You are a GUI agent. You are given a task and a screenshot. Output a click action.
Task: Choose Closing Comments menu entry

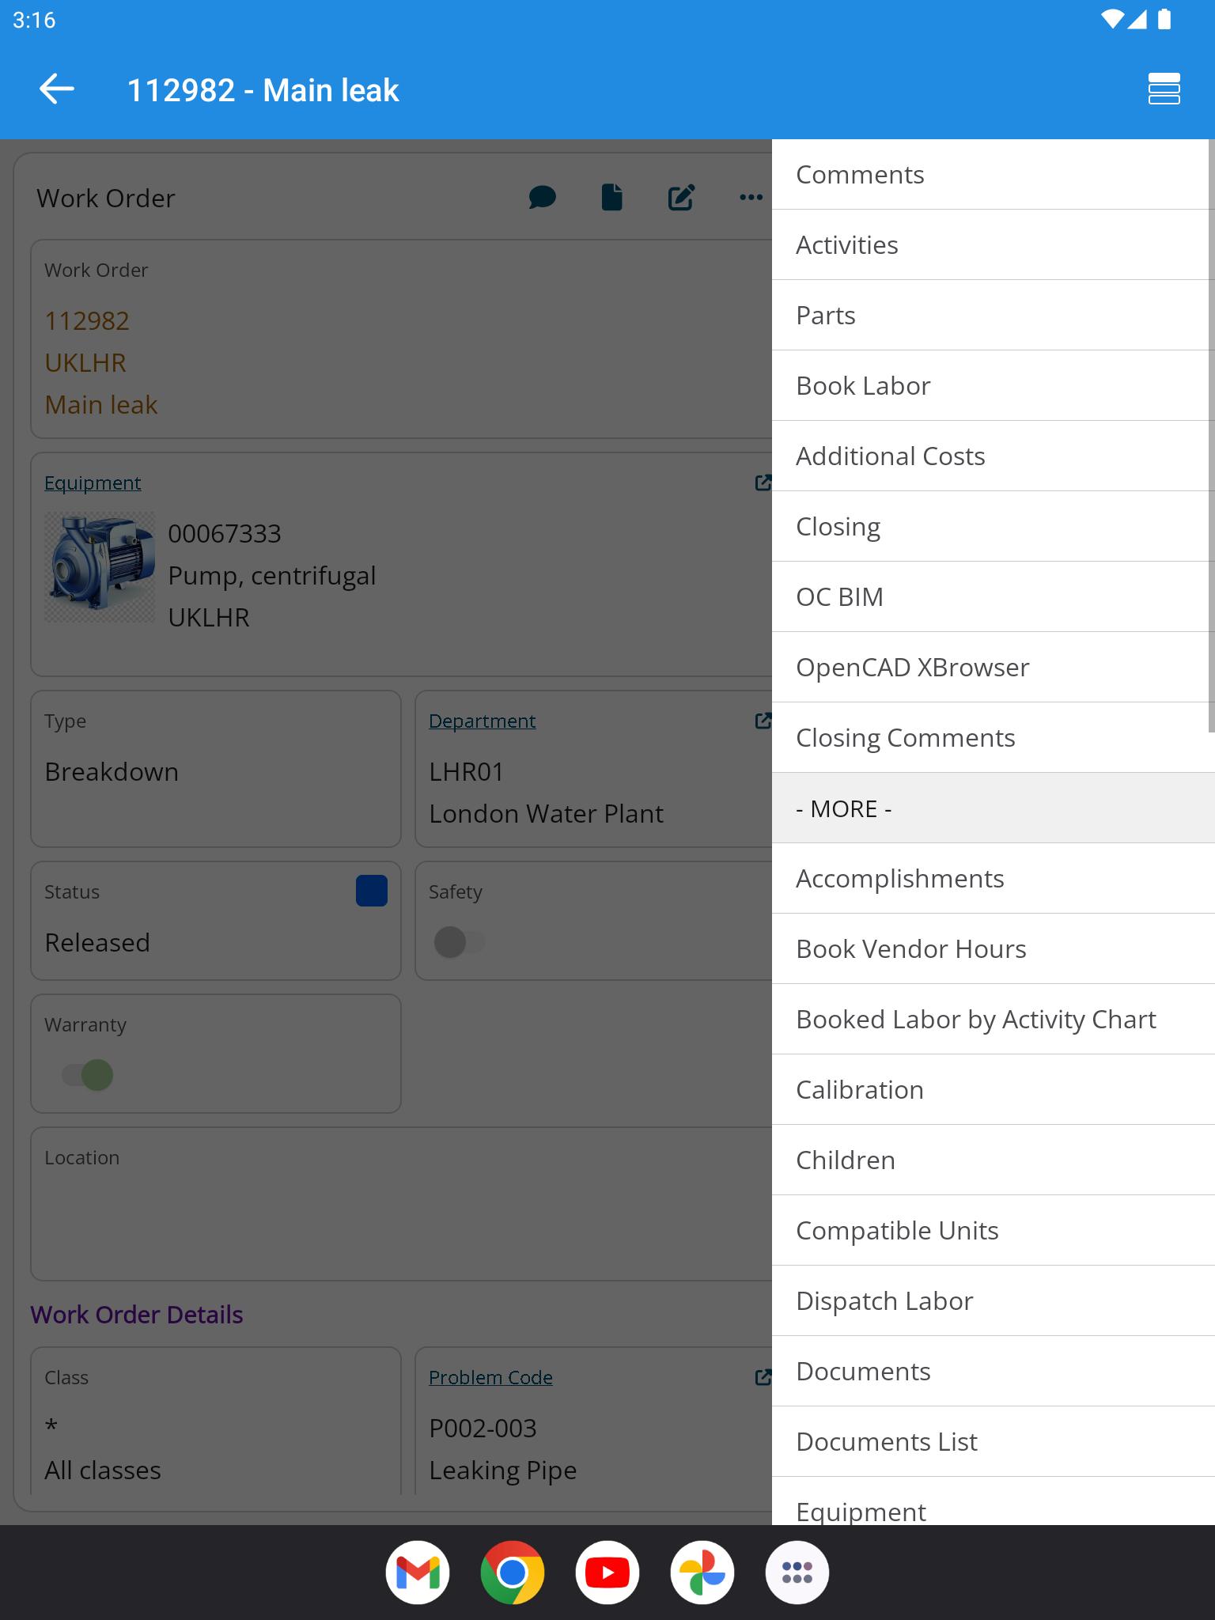(994, 738)
